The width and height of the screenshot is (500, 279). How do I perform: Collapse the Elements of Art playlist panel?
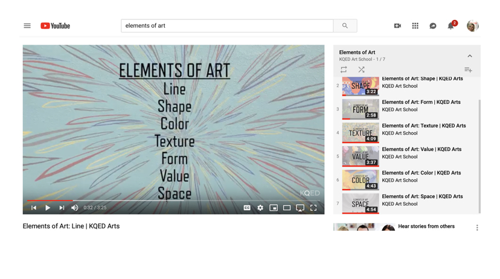[470, 56]
